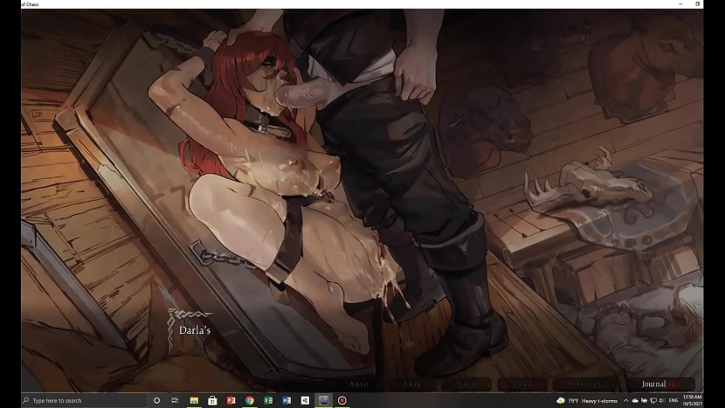Click the Save button in the game
The height and width of the screenshot is (408, 725).
click(467, 384)
